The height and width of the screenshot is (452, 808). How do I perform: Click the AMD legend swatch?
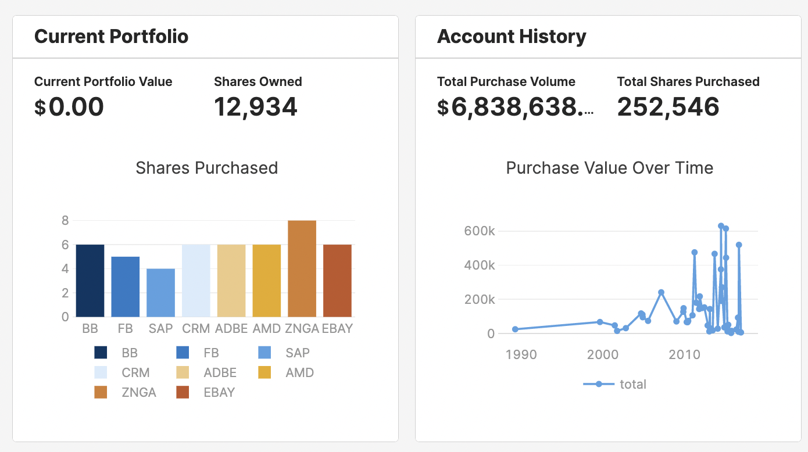[265, 372]
